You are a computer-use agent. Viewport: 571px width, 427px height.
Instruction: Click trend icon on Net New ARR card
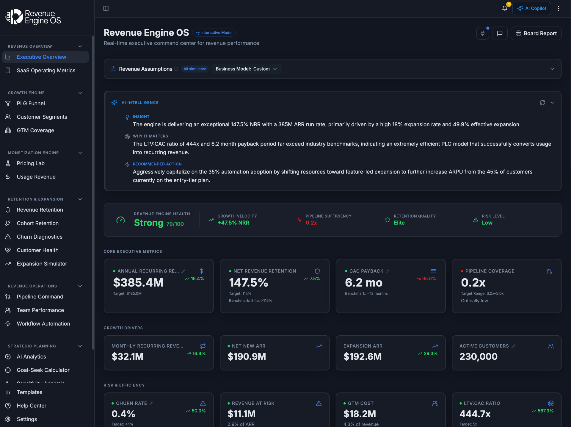click(319, 346)
